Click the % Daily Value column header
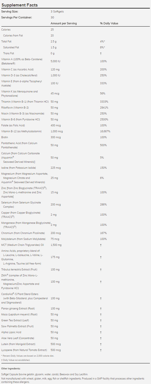151x384 pixels. (109, 23)
